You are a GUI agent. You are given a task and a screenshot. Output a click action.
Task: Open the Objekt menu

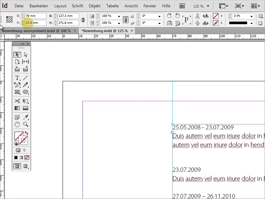click(x=94, y=6)
